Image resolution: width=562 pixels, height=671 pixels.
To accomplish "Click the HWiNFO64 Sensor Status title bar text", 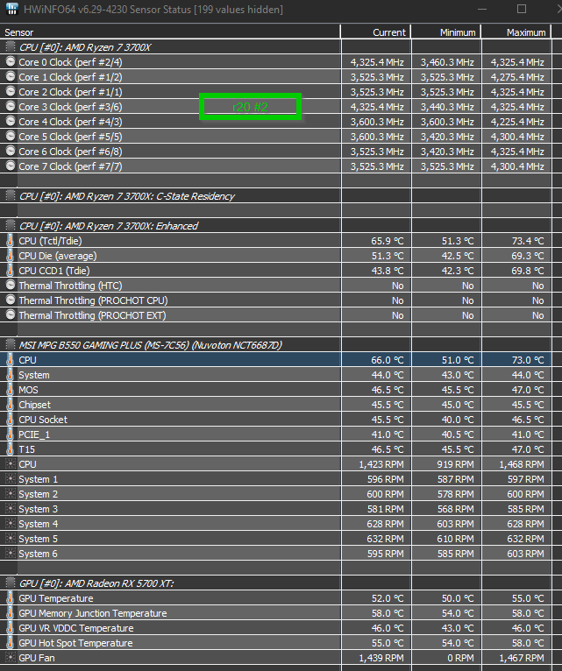I will tap(153, 10).
